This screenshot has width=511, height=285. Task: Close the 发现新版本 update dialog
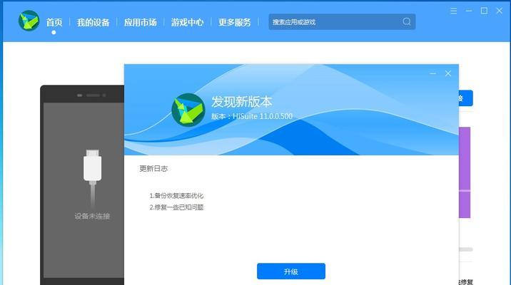[x=448, y=73]
